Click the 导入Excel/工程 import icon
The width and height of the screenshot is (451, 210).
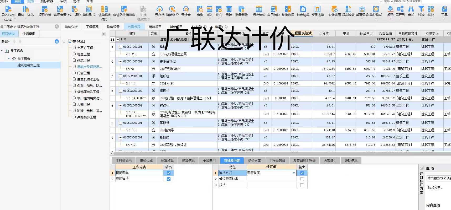8,9
